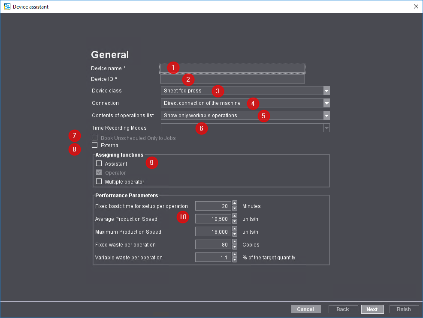Increase the Maximum Production Speed value

coord(234,229)
